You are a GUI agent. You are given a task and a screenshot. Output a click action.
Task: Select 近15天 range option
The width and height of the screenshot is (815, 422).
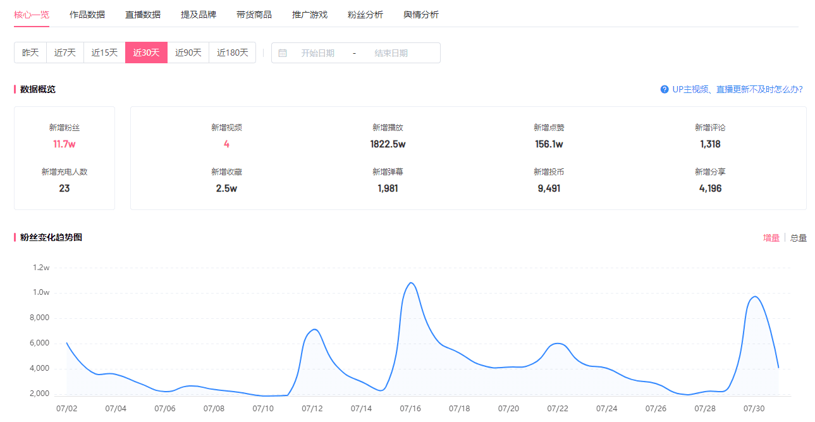104,53
